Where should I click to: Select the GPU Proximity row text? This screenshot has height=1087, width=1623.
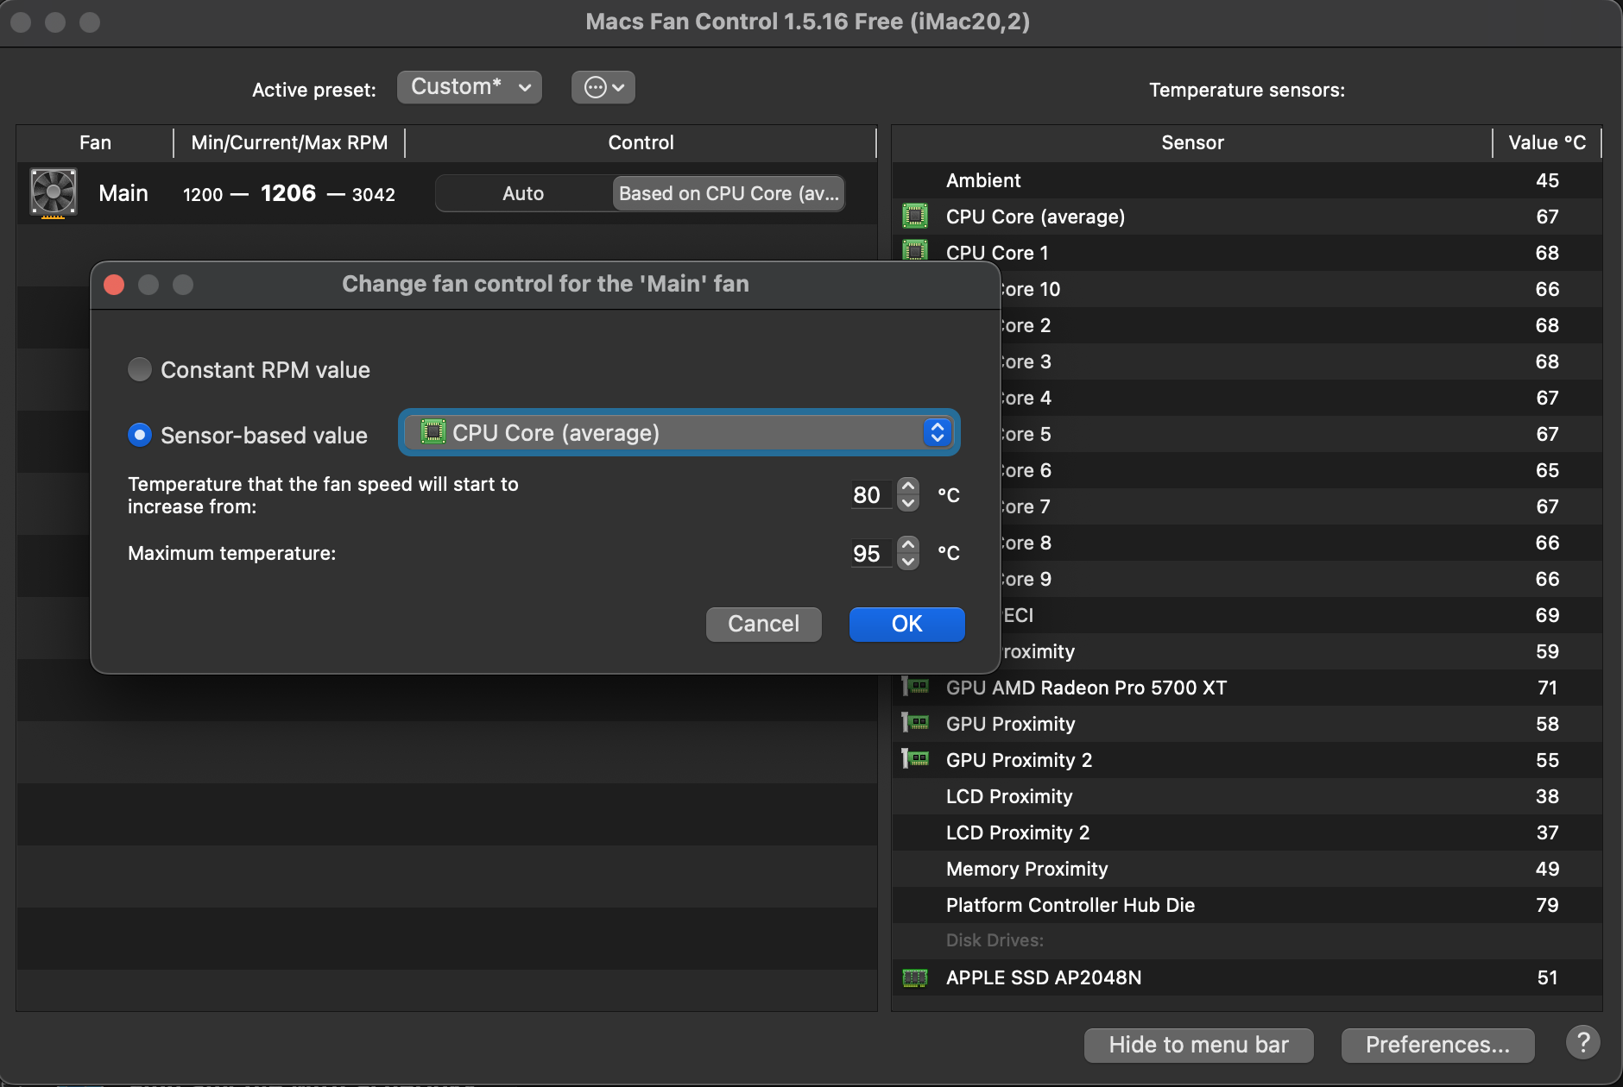(1010, 724)
